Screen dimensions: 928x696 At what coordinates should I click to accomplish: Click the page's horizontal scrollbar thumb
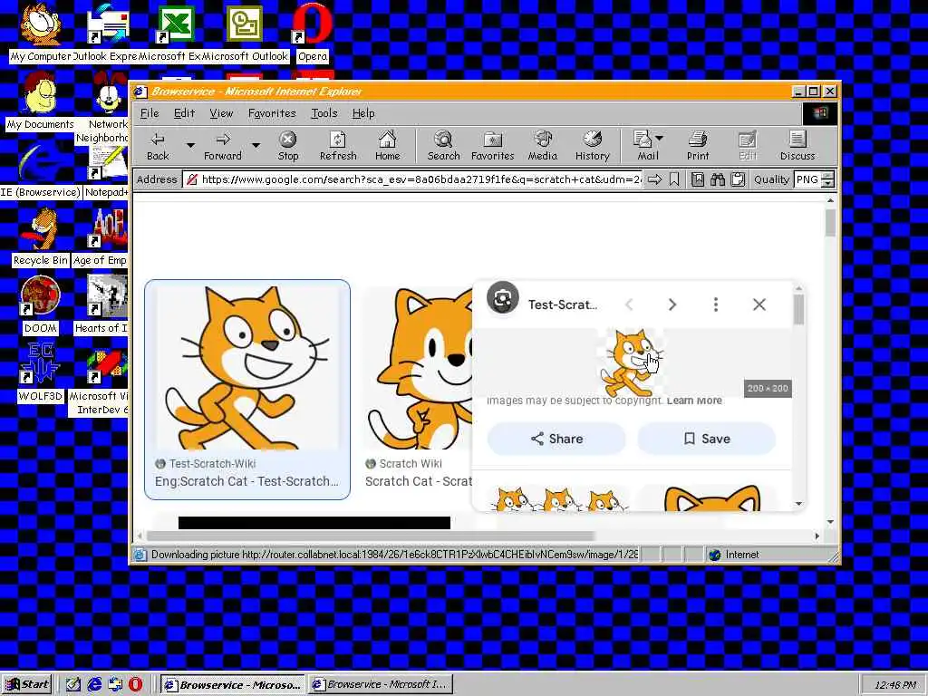[370, 536]
